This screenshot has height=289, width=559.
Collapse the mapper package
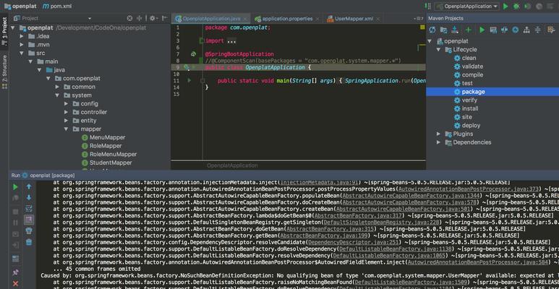click(x=66, y=129)
